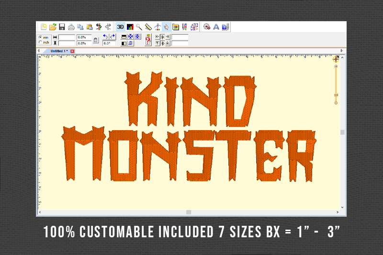Select the inch unit radio button
Image resolution: width=383 pixels, height=255 pixels.
click(x=41, y=42)
